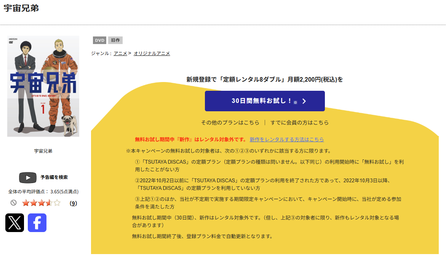The width and height of the screenshot is (446, 259).
Task: Click the 無料お試し期間中（30日間） paragraph
Action: point(265,221)
